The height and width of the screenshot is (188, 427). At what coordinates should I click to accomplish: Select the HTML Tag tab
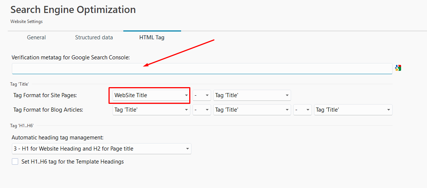click(152, 37)
